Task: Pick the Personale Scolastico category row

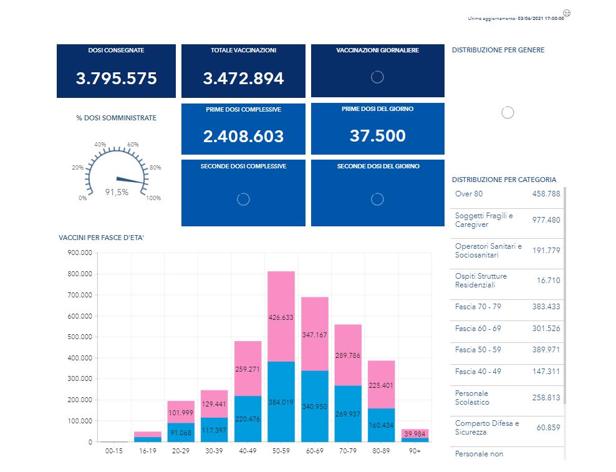Action: tap(507, 398)
